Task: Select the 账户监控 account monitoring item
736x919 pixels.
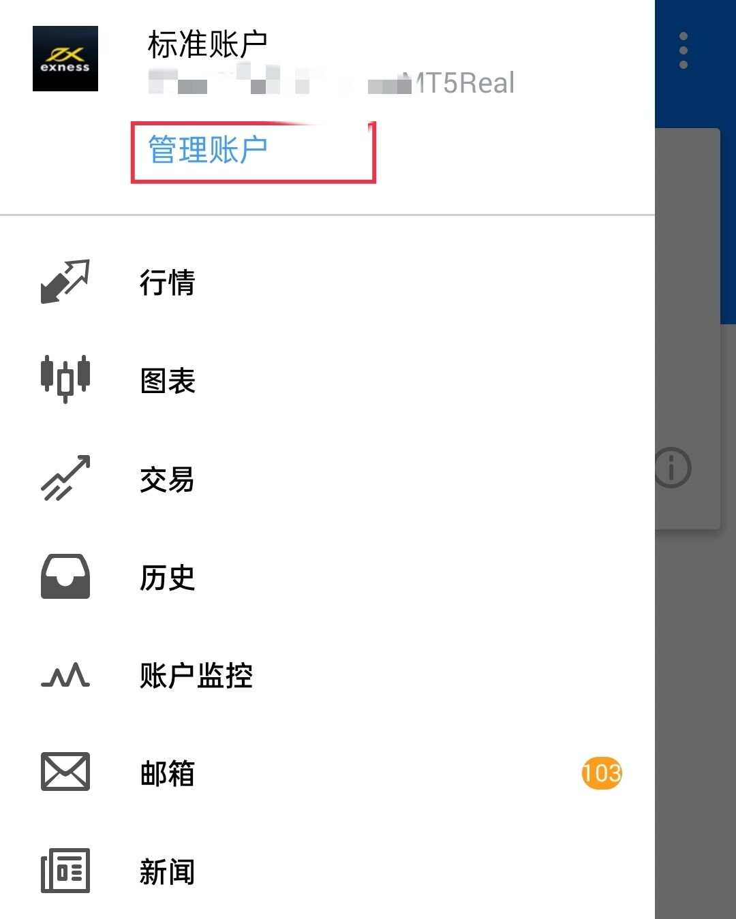Action: (327, 676)
